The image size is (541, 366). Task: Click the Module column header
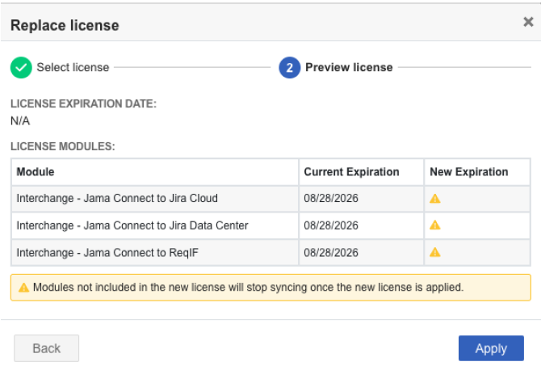pyautogui.click(x=155, y=172)
